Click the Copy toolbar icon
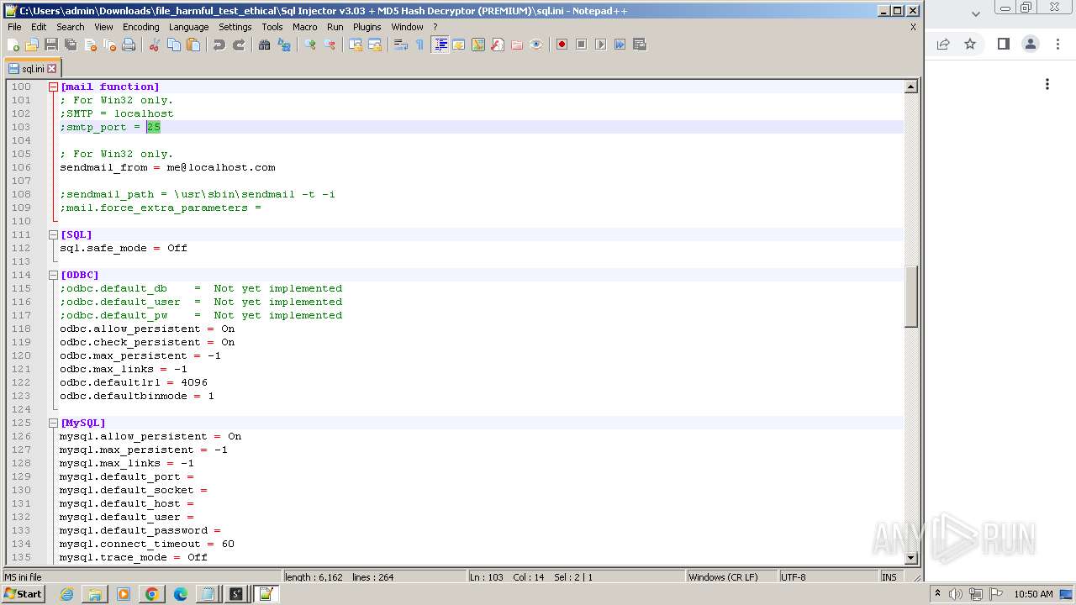The image size is (1076, 605). (174, 45)
